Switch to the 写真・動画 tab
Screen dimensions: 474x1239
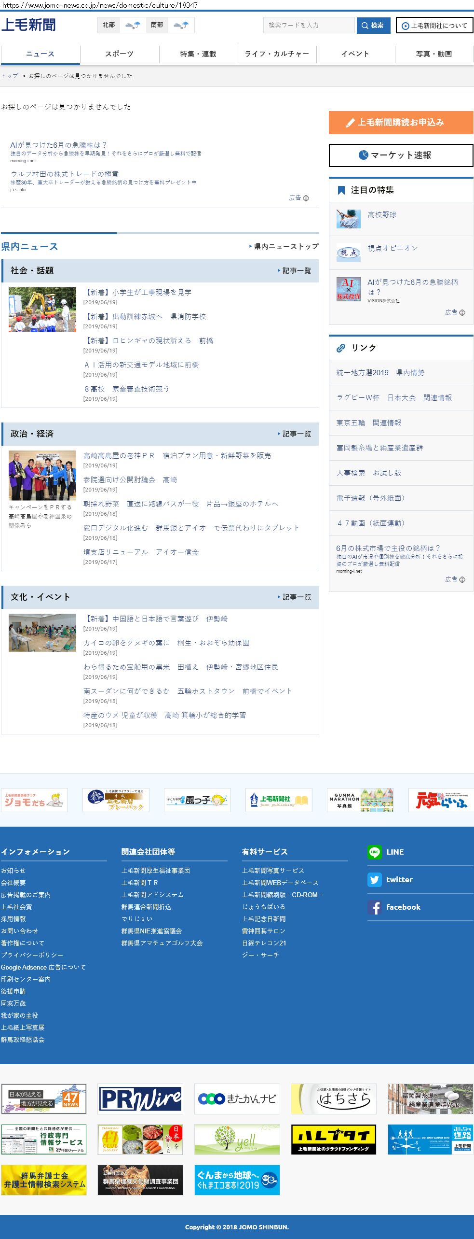tap(433, 54)
